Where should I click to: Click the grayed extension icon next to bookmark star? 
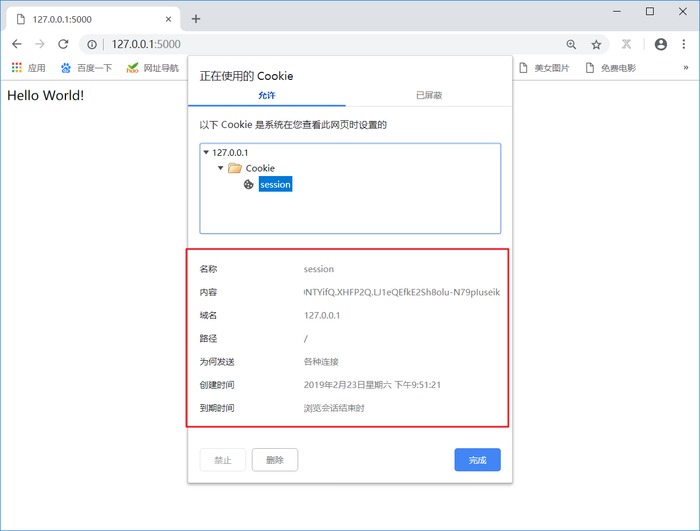tap(627, 44)
